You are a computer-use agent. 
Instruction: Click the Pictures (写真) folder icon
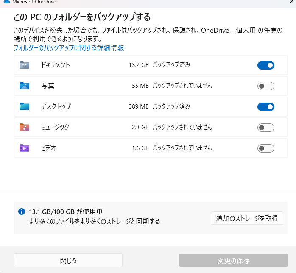24,86
